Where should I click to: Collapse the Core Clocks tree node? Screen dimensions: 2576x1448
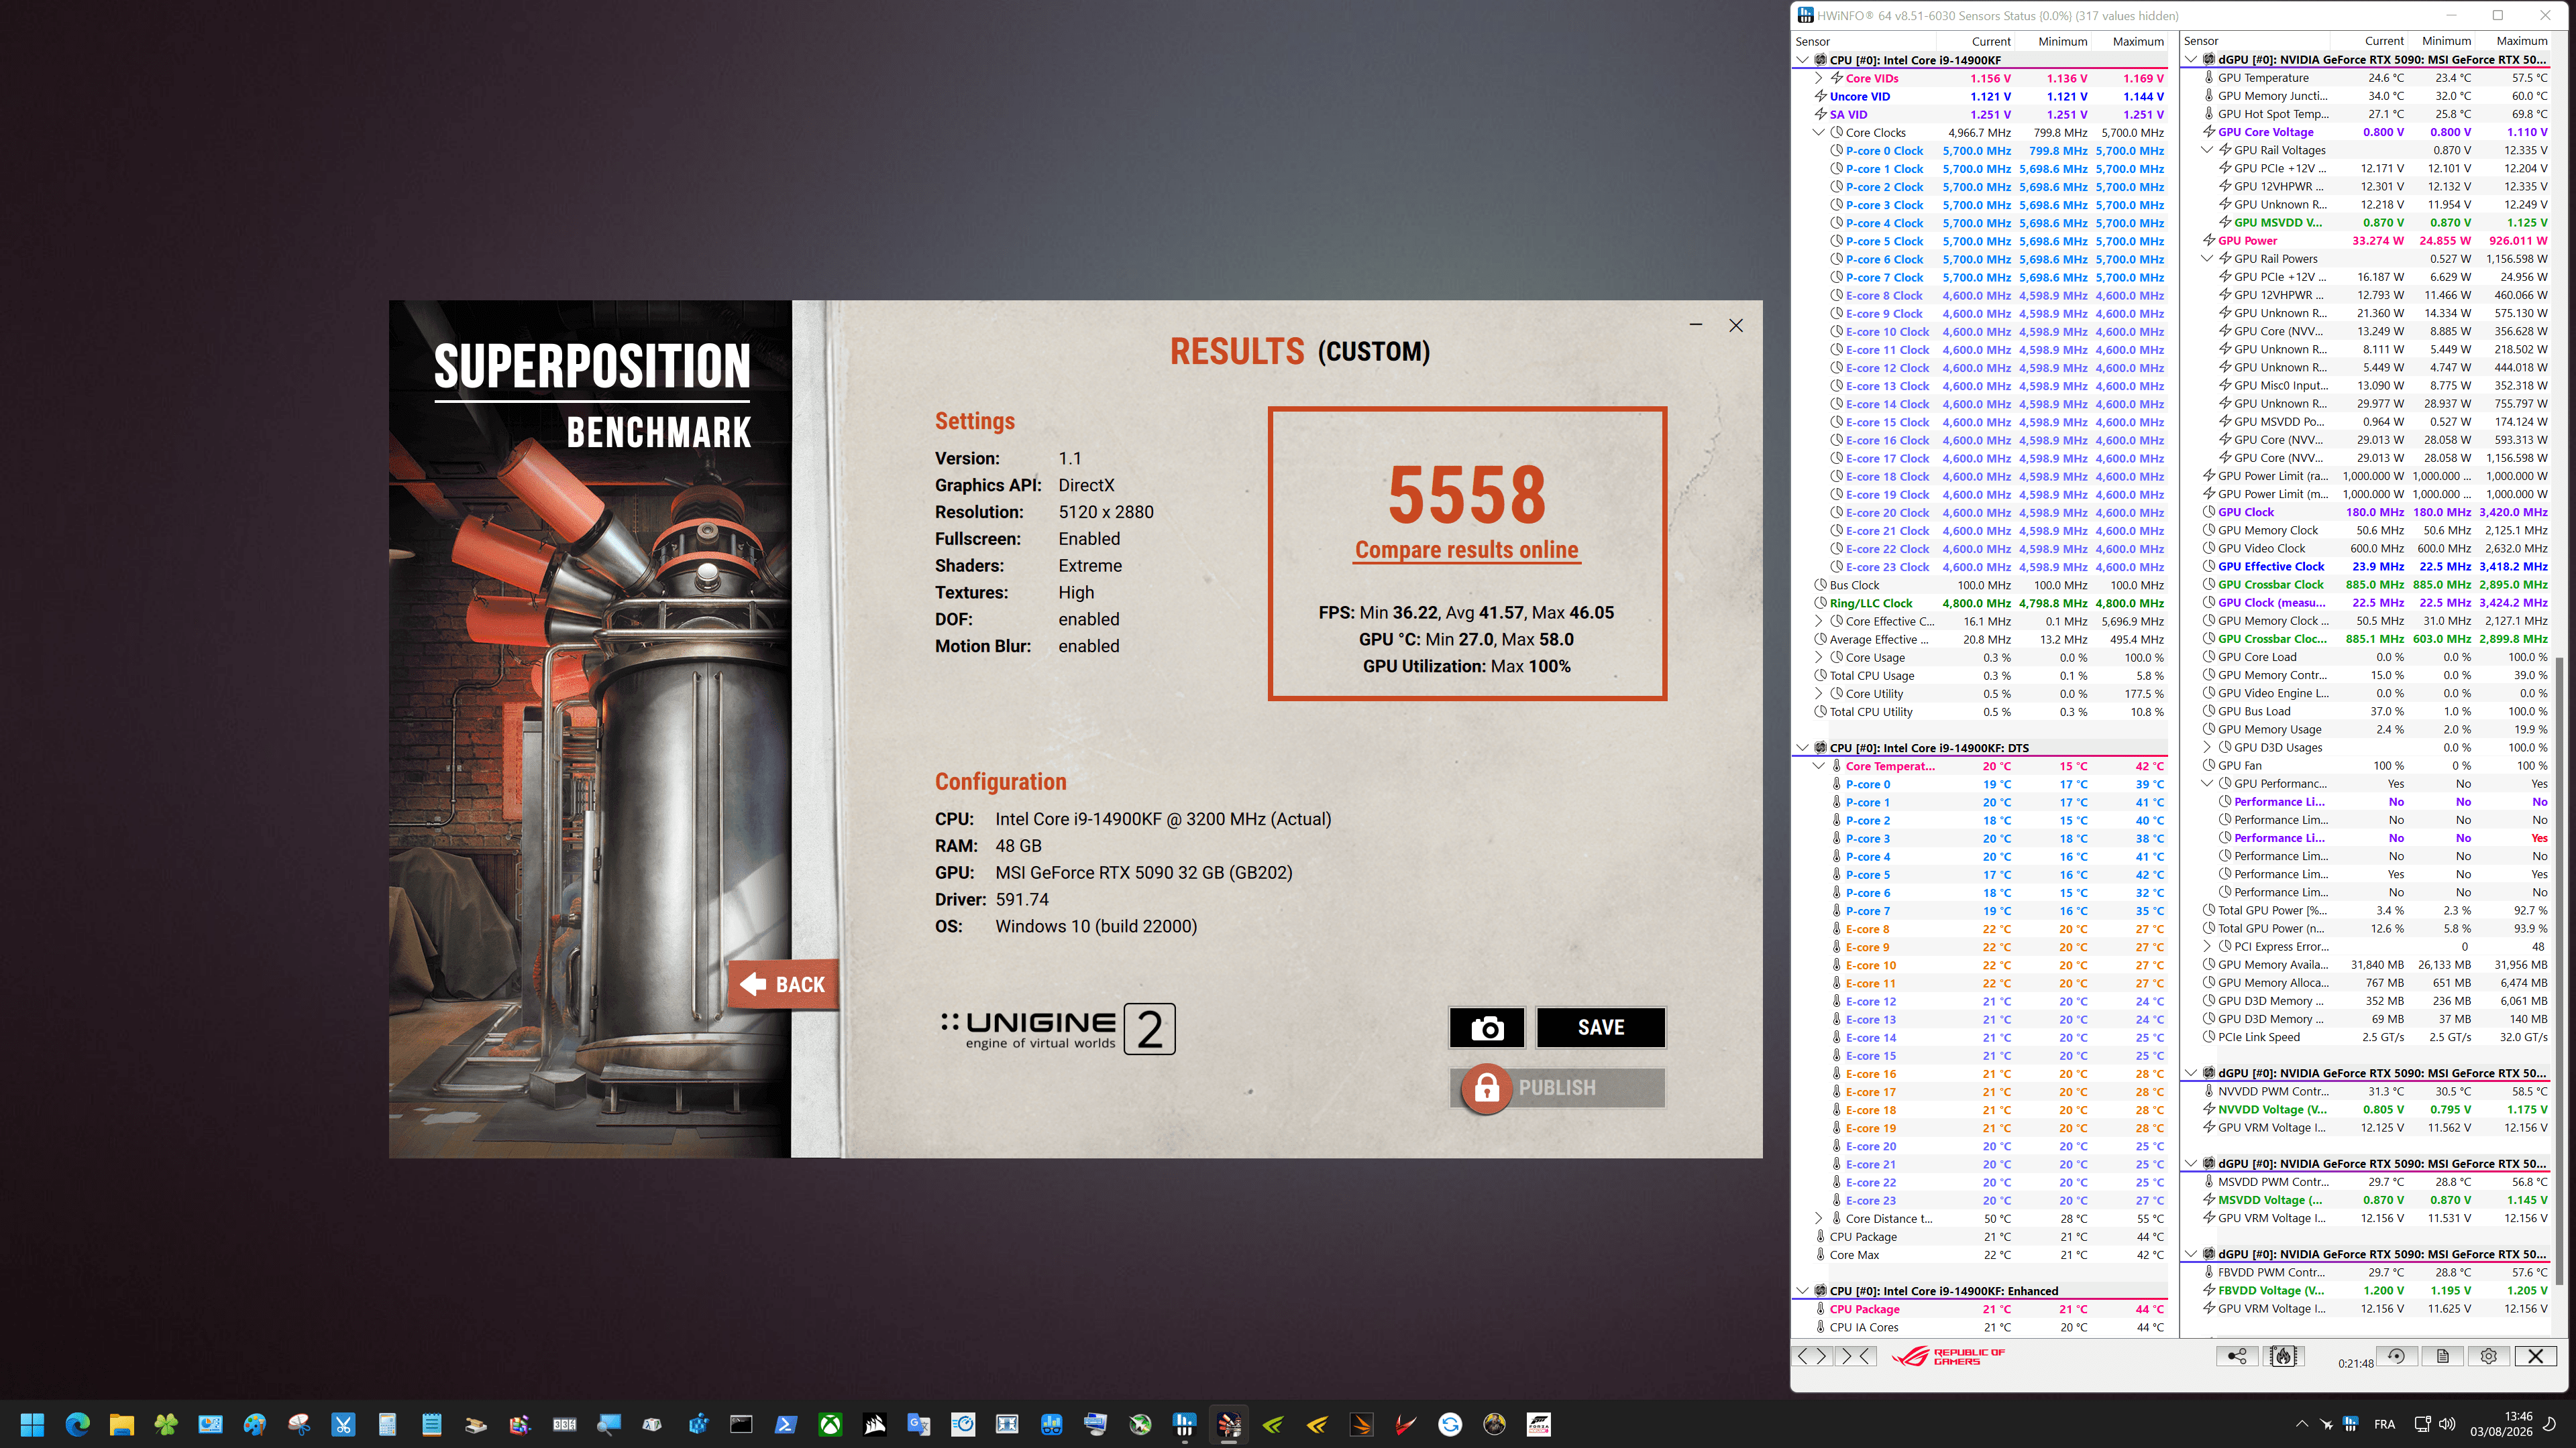(1819, 132)
